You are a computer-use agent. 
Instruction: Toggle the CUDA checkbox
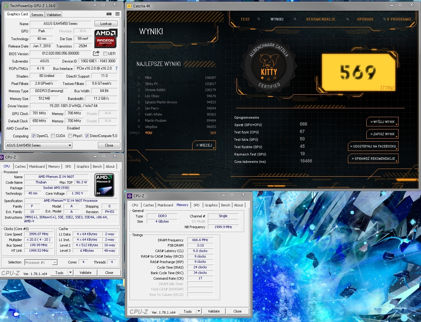pyautogui.click(x=53, y=136)
